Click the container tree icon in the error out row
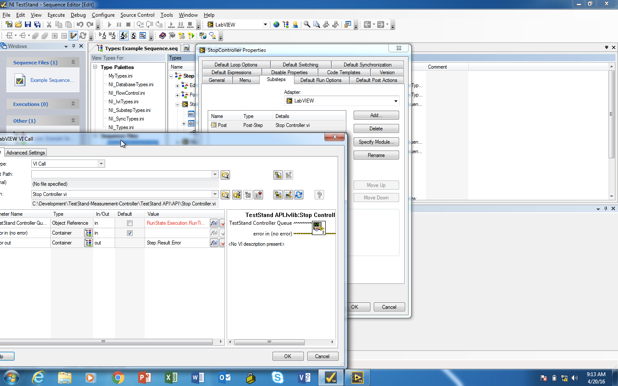618x386 pixels. point(88,243)
